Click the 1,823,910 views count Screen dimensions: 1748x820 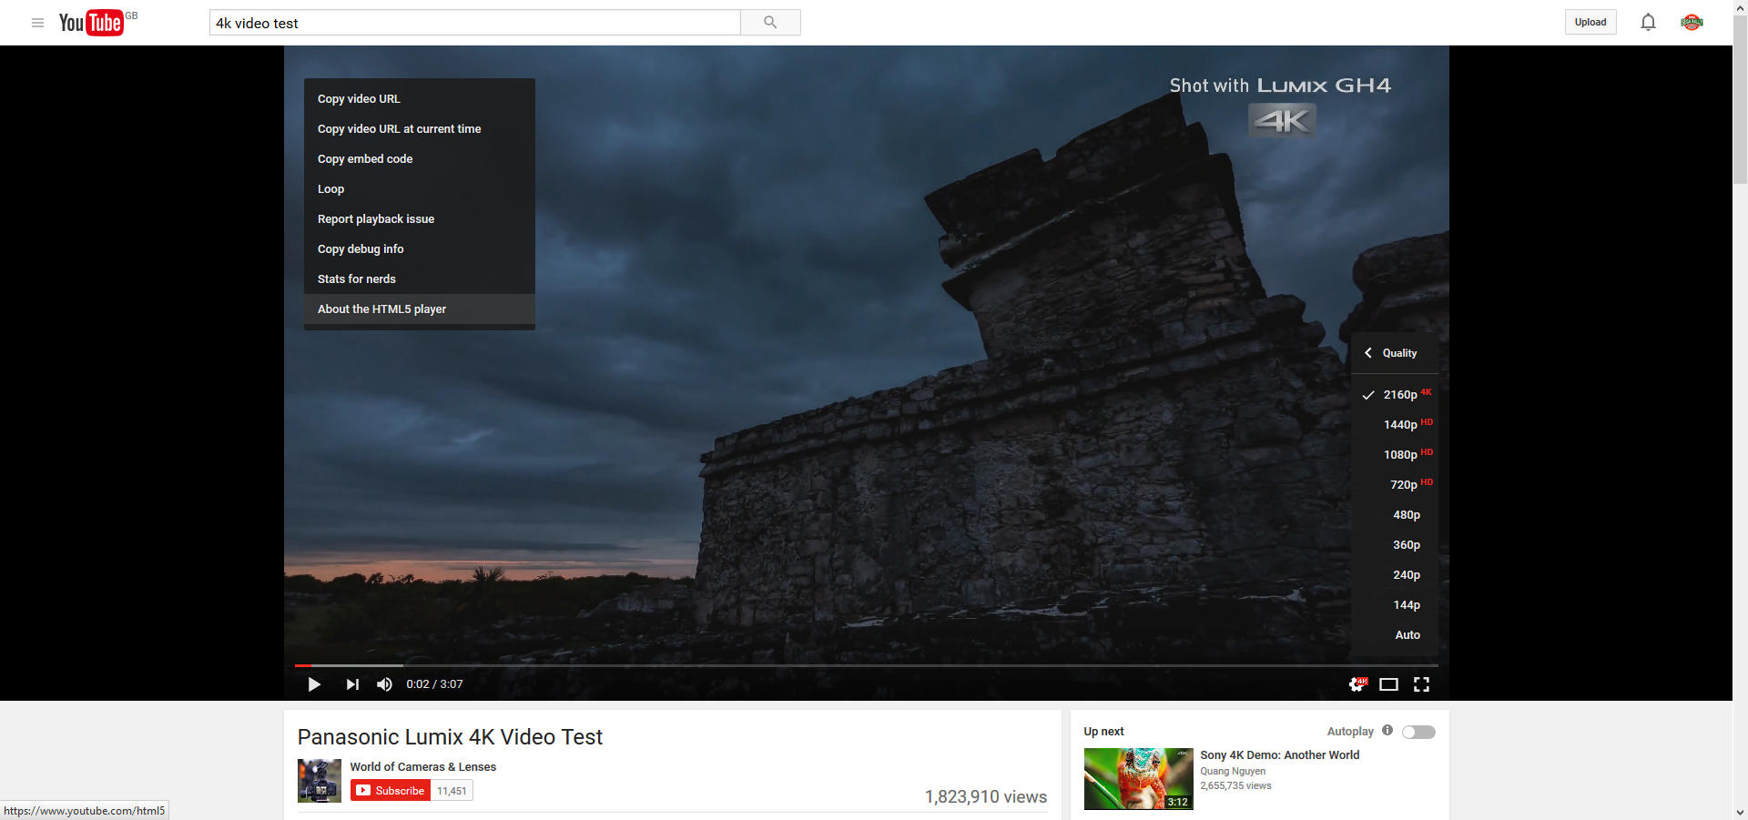coord(986,797)
